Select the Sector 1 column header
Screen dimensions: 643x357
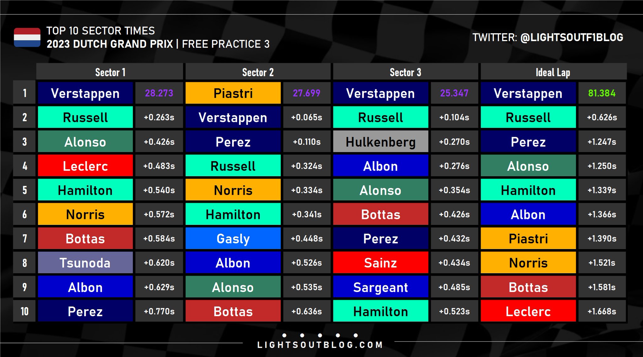tap(110, 72)
